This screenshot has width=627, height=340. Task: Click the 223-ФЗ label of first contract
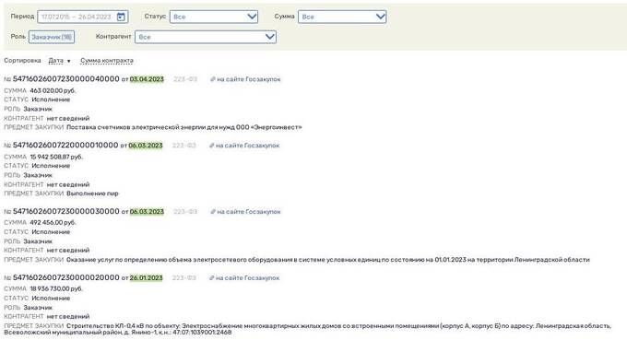(185, 79)
